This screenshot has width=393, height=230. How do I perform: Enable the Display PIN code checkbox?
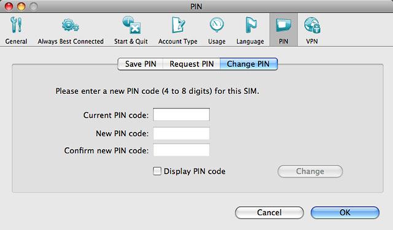point(157,171)
